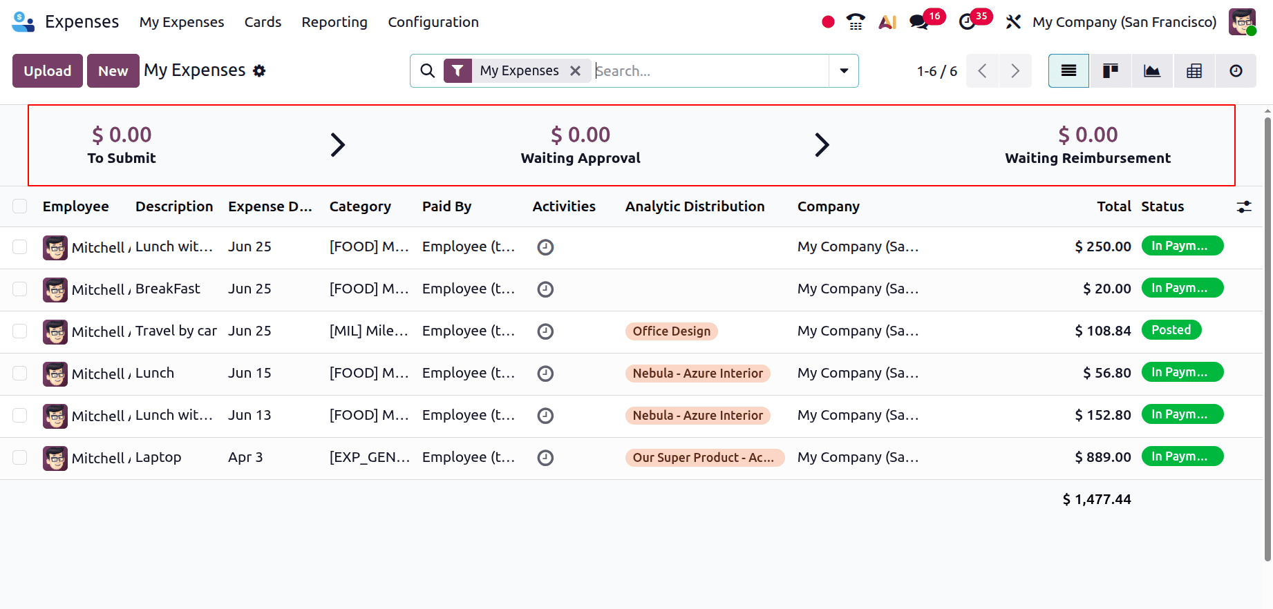Open the VoIP phone icon
The height and width of the screenshot is (609, 1273).
click(x=856, y=22)
